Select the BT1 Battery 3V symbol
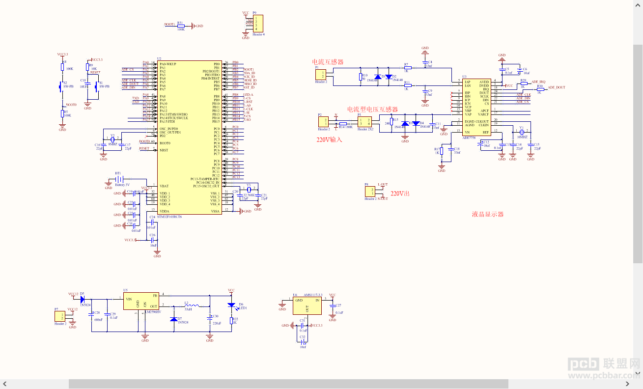 (x=119, y=180)
